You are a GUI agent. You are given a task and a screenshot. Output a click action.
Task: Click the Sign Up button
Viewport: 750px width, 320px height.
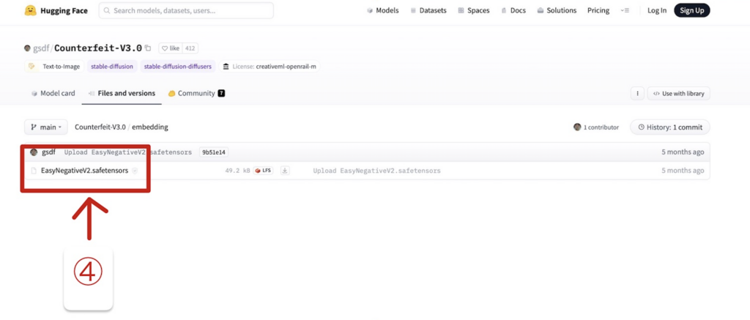point(692,10)
